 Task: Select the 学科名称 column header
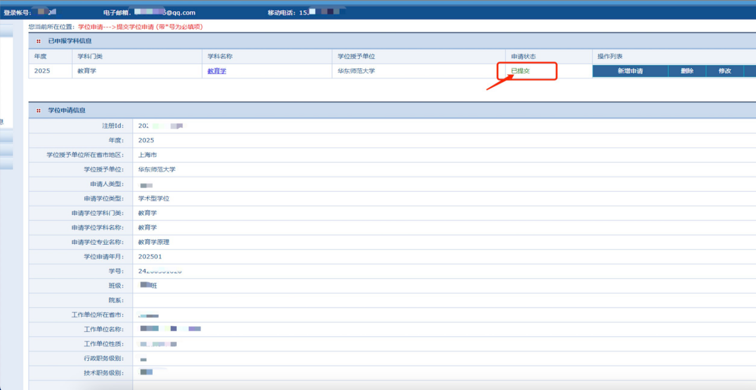(220, 56)
